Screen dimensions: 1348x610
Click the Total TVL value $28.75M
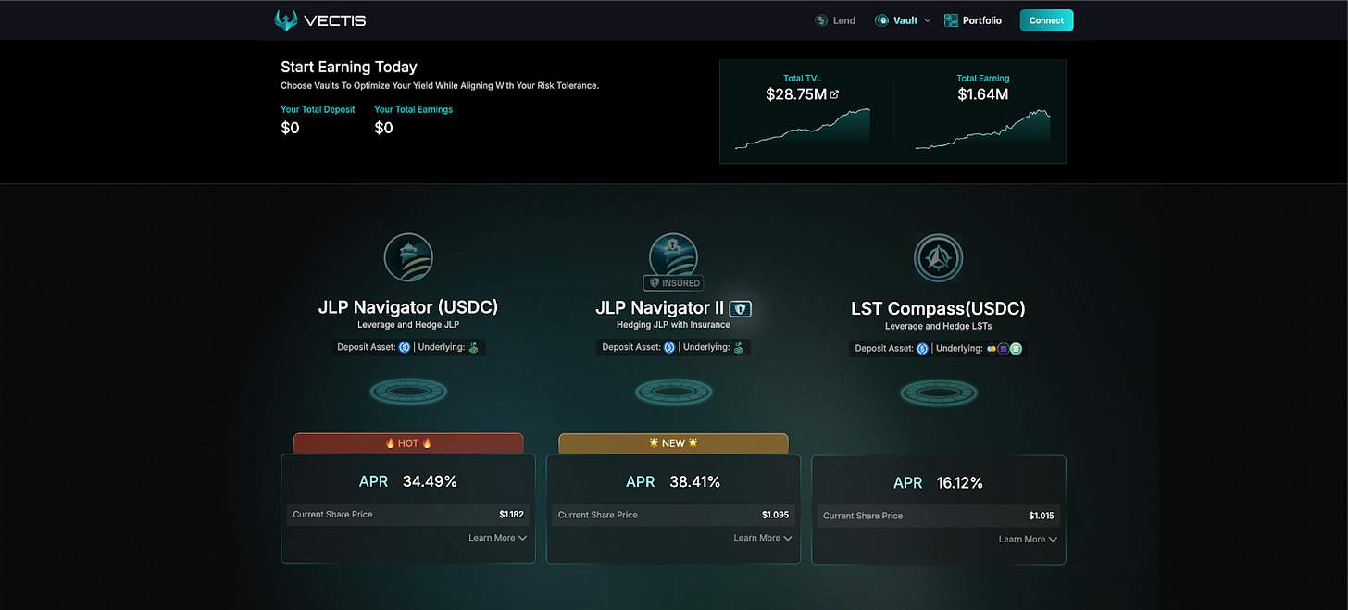pyautogui.click(x=796, y=94)
